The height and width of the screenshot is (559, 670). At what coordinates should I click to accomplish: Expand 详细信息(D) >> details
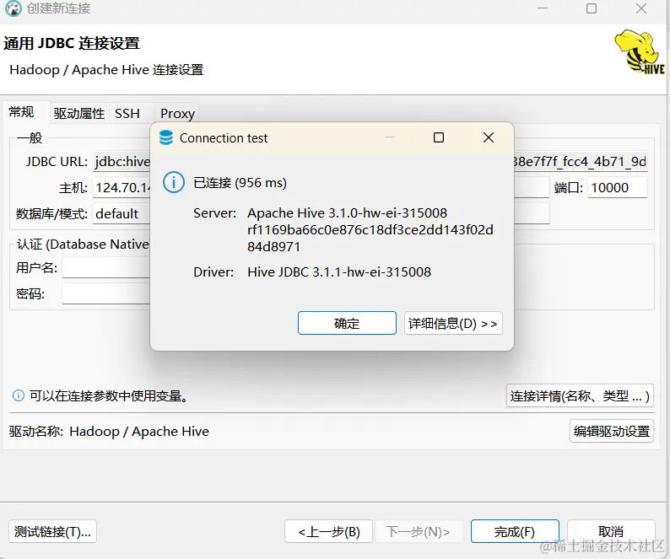coord(453,323)
